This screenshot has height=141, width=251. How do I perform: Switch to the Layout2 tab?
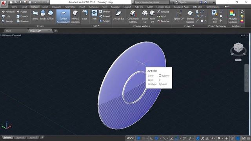(33, 137)
